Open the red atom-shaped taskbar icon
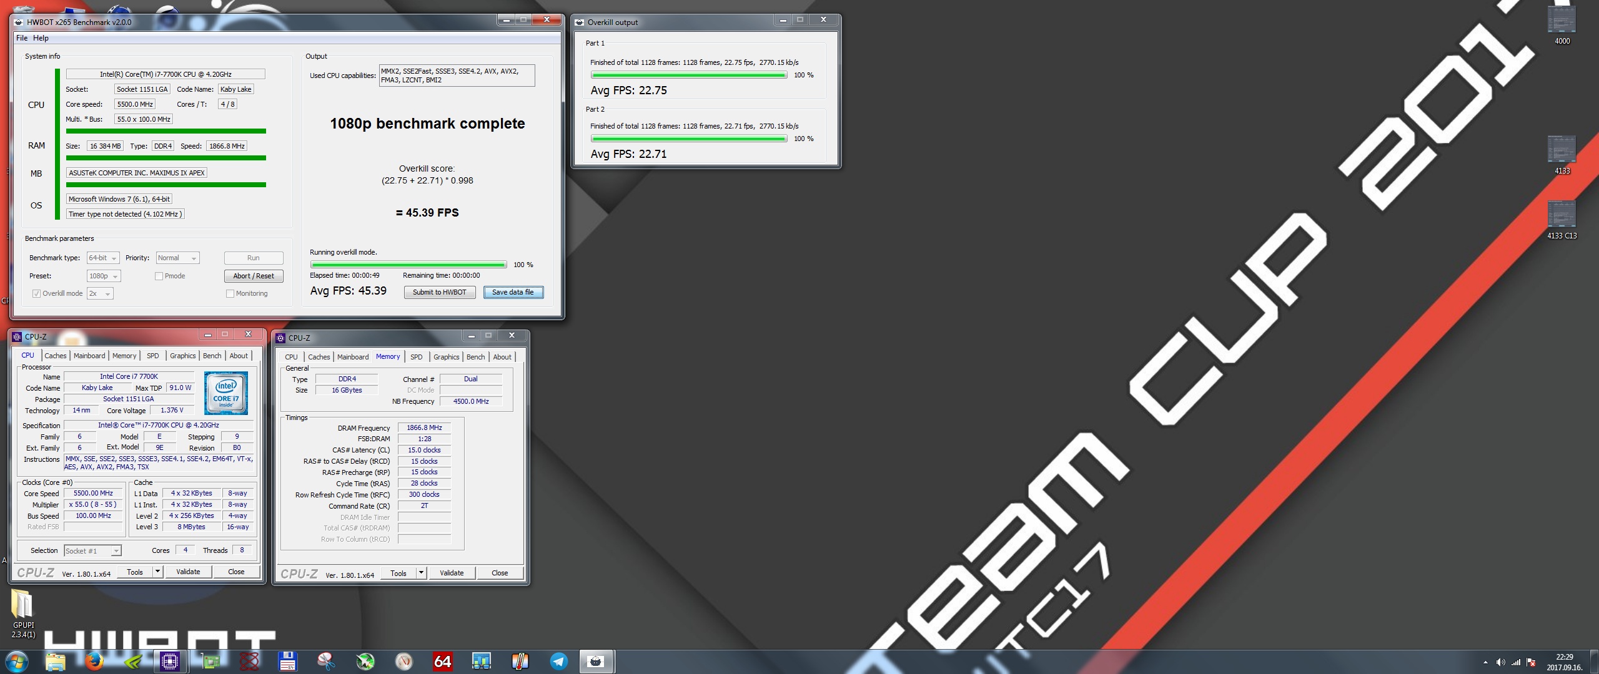This screenshot has height=674, width=1599. tap(249, 662)
